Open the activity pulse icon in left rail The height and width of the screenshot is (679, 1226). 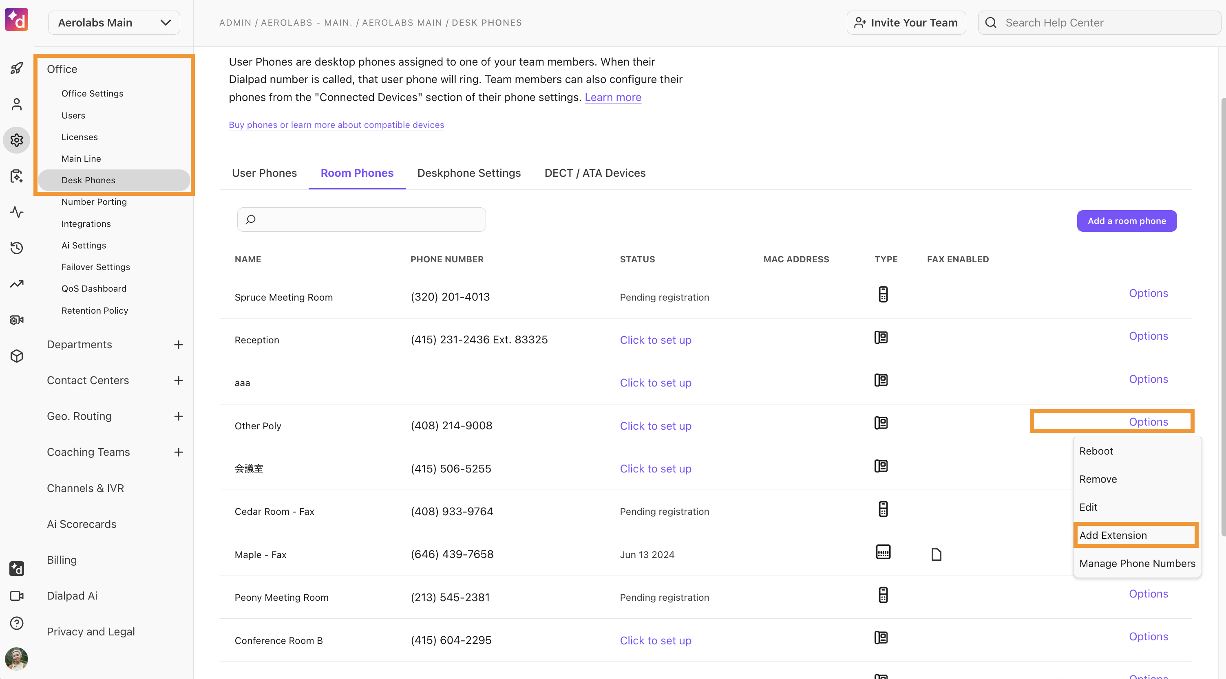pos(17,212)
